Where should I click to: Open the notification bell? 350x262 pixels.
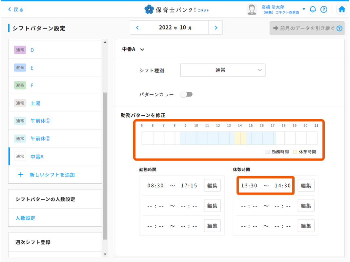[x=313, y=9]
